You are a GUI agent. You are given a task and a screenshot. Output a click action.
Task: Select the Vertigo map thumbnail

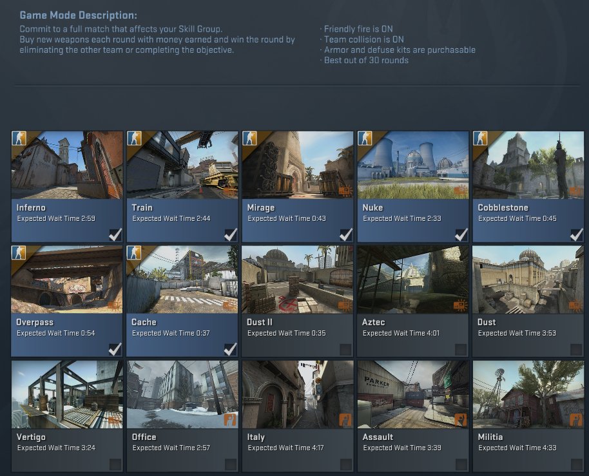click(x=67, y=394)
